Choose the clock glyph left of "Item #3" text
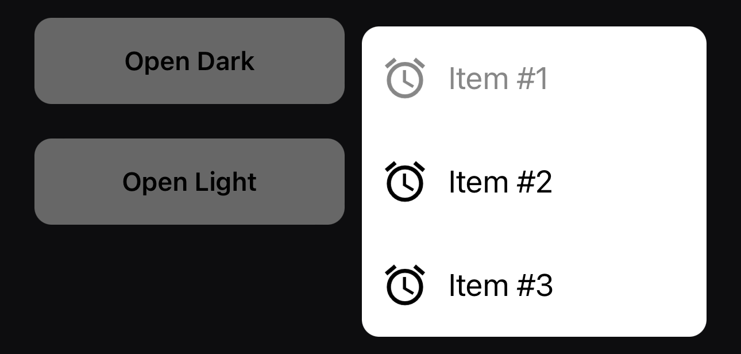741x354 pixels. pos(404,285)
